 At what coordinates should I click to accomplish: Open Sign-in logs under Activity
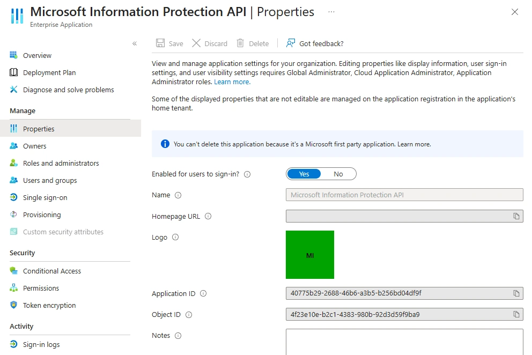[41, 344]
